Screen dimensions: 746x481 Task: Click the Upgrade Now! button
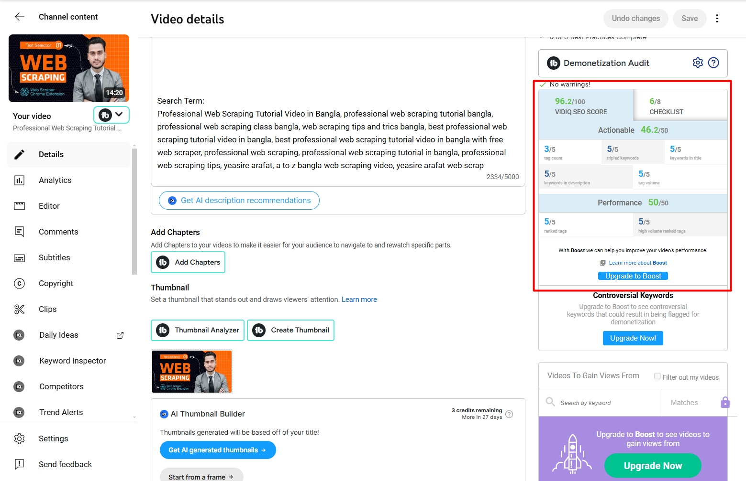633,338
